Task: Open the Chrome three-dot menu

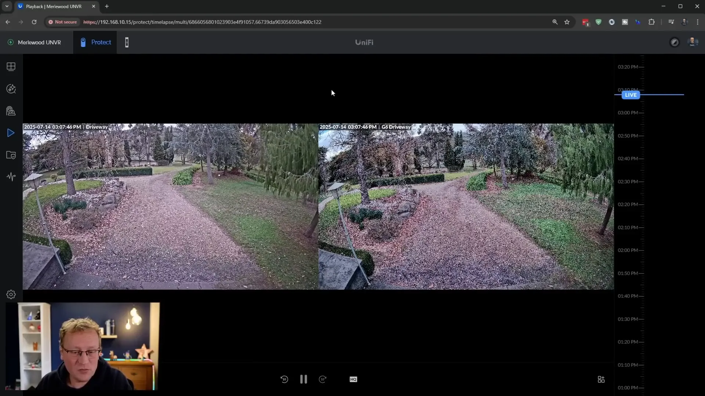Action: coord(698,22)
